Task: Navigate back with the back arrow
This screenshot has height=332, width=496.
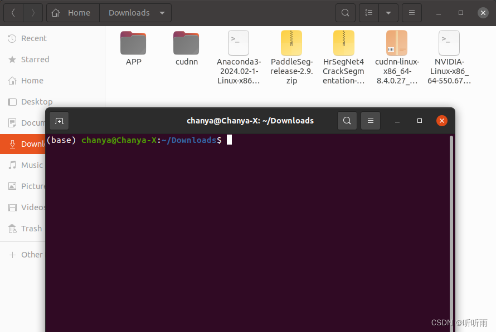Action: point(13,12)
